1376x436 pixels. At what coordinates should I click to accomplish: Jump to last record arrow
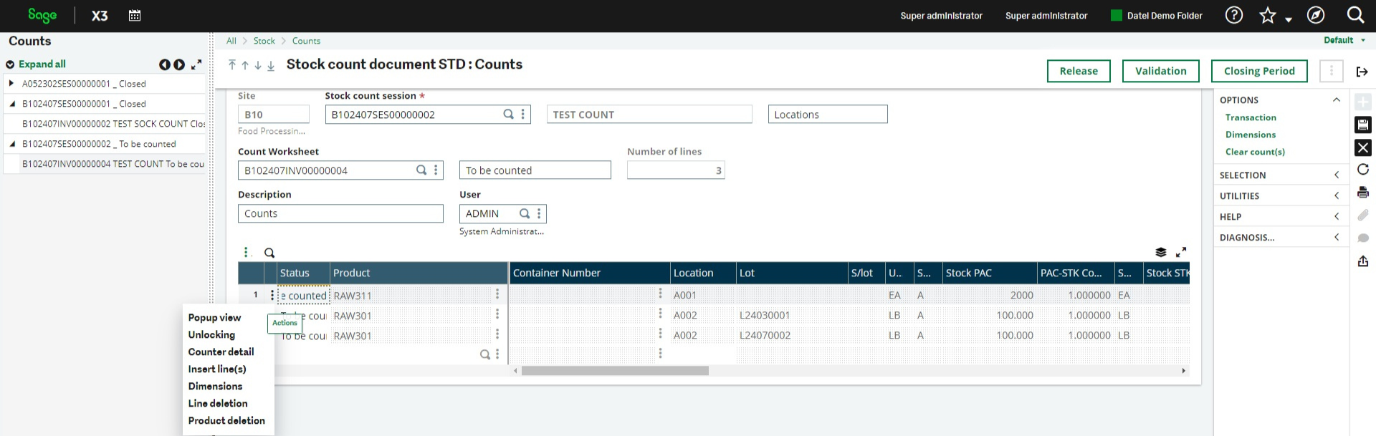point(271,65)
